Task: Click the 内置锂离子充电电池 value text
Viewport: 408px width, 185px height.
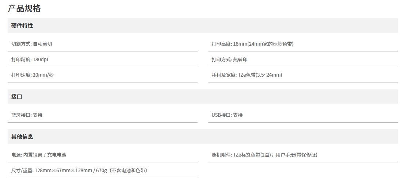Action: pyautogui.click(x=45, y=155)
